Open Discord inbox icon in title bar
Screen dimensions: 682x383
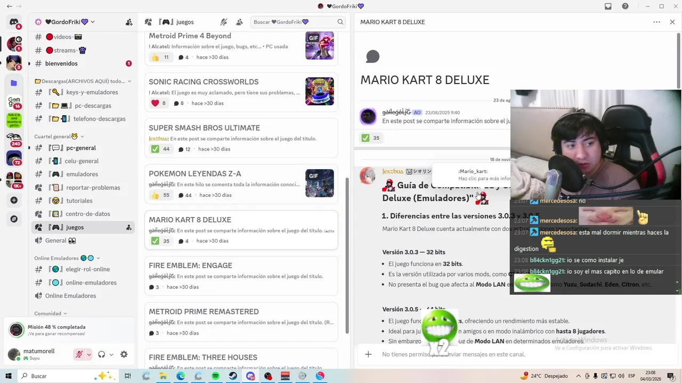tap(608, 6)
